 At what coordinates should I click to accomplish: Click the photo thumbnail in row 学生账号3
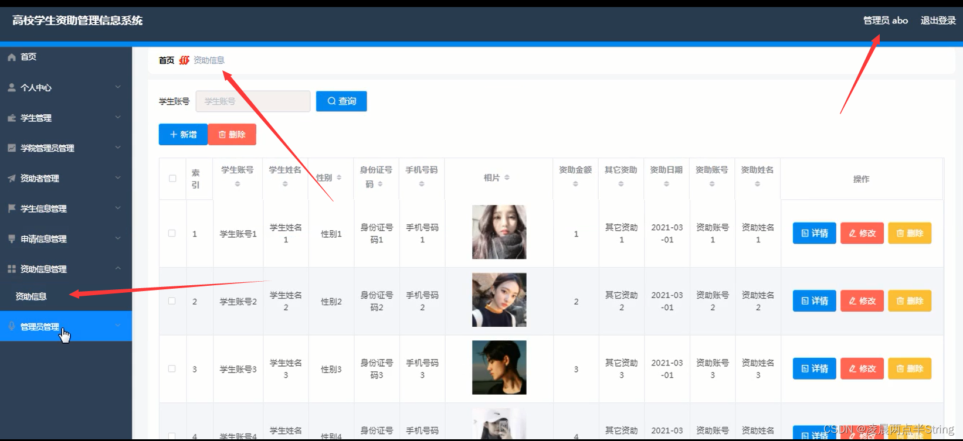coord(499,368)
